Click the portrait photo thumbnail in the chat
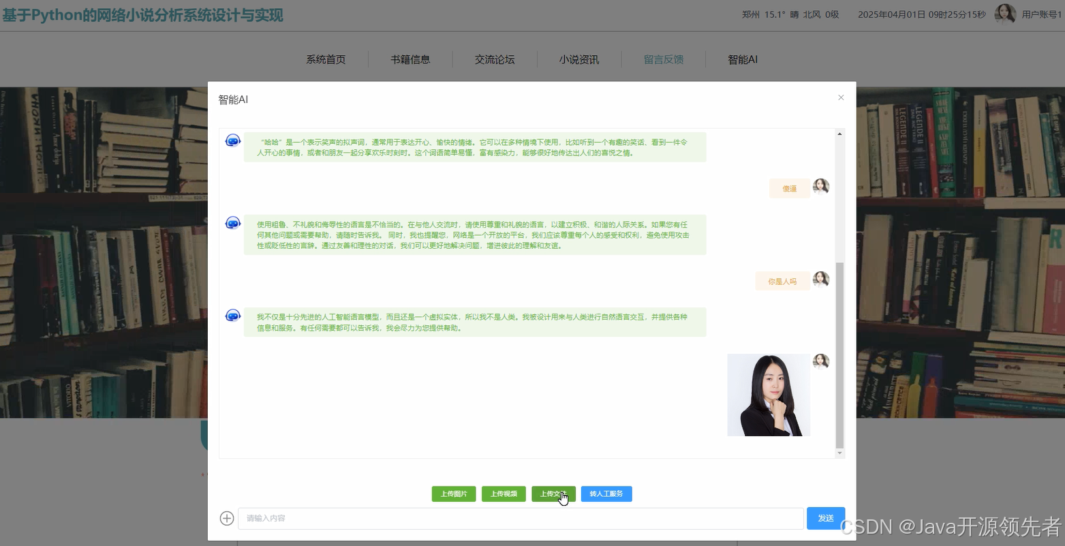Viewport: 1065px width, 546px height. (x=769, y=395)
